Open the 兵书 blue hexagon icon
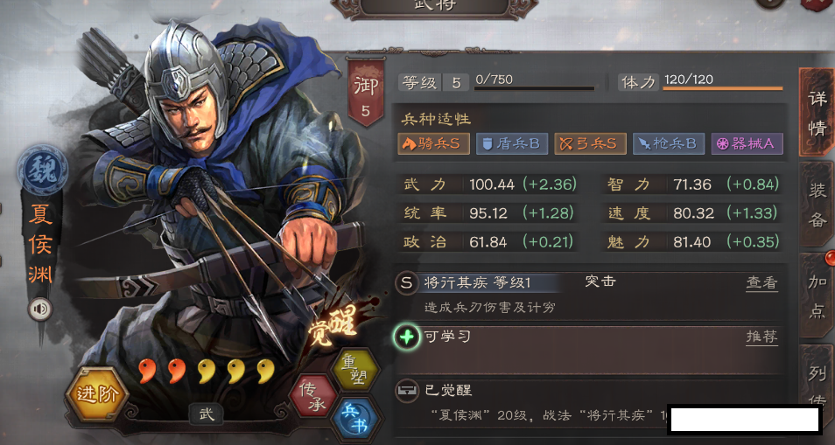This screenshot has height=445, width=835. tap(355, 420)
